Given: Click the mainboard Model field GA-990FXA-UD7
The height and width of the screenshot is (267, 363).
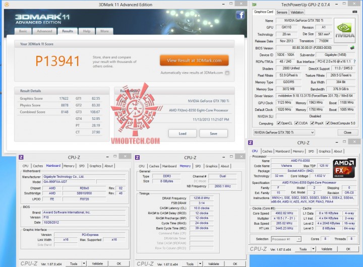Looking at the screenshot, I should (69, 182).
